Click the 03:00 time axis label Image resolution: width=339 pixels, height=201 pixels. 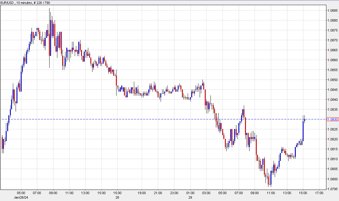click(x=206, y=193)
